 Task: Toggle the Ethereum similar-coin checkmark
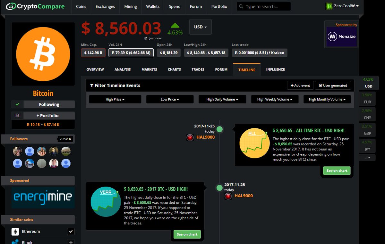point(71,232)
